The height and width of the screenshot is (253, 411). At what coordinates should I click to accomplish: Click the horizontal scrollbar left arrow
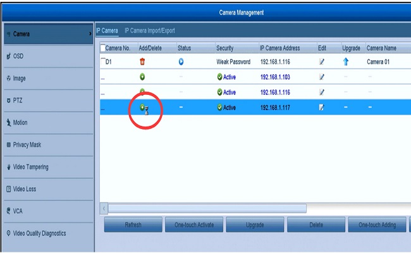coord(104,209)
